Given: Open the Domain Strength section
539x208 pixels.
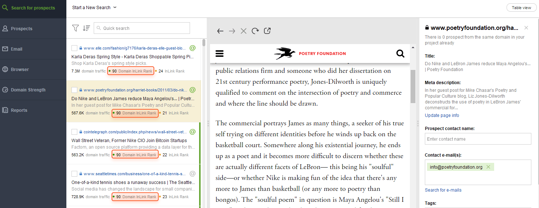Looking at the screenshot, I should (x=33, y=90).
